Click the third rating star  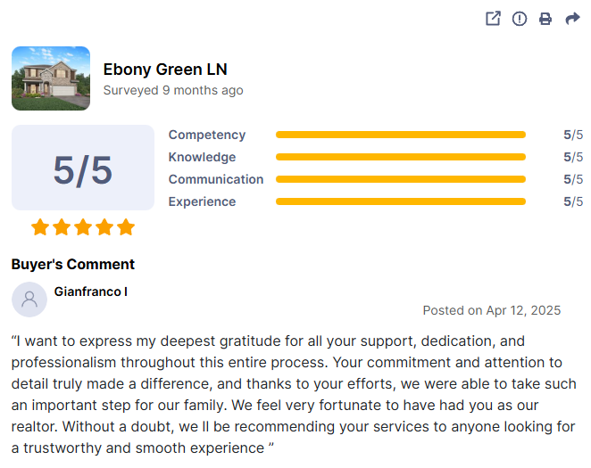point(83,227)
